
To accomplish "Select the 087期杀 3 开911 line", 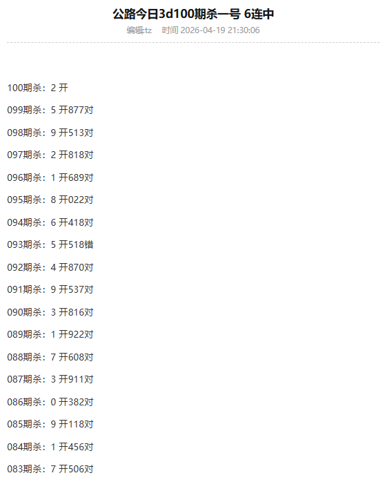I will click(x=50, y=379).
